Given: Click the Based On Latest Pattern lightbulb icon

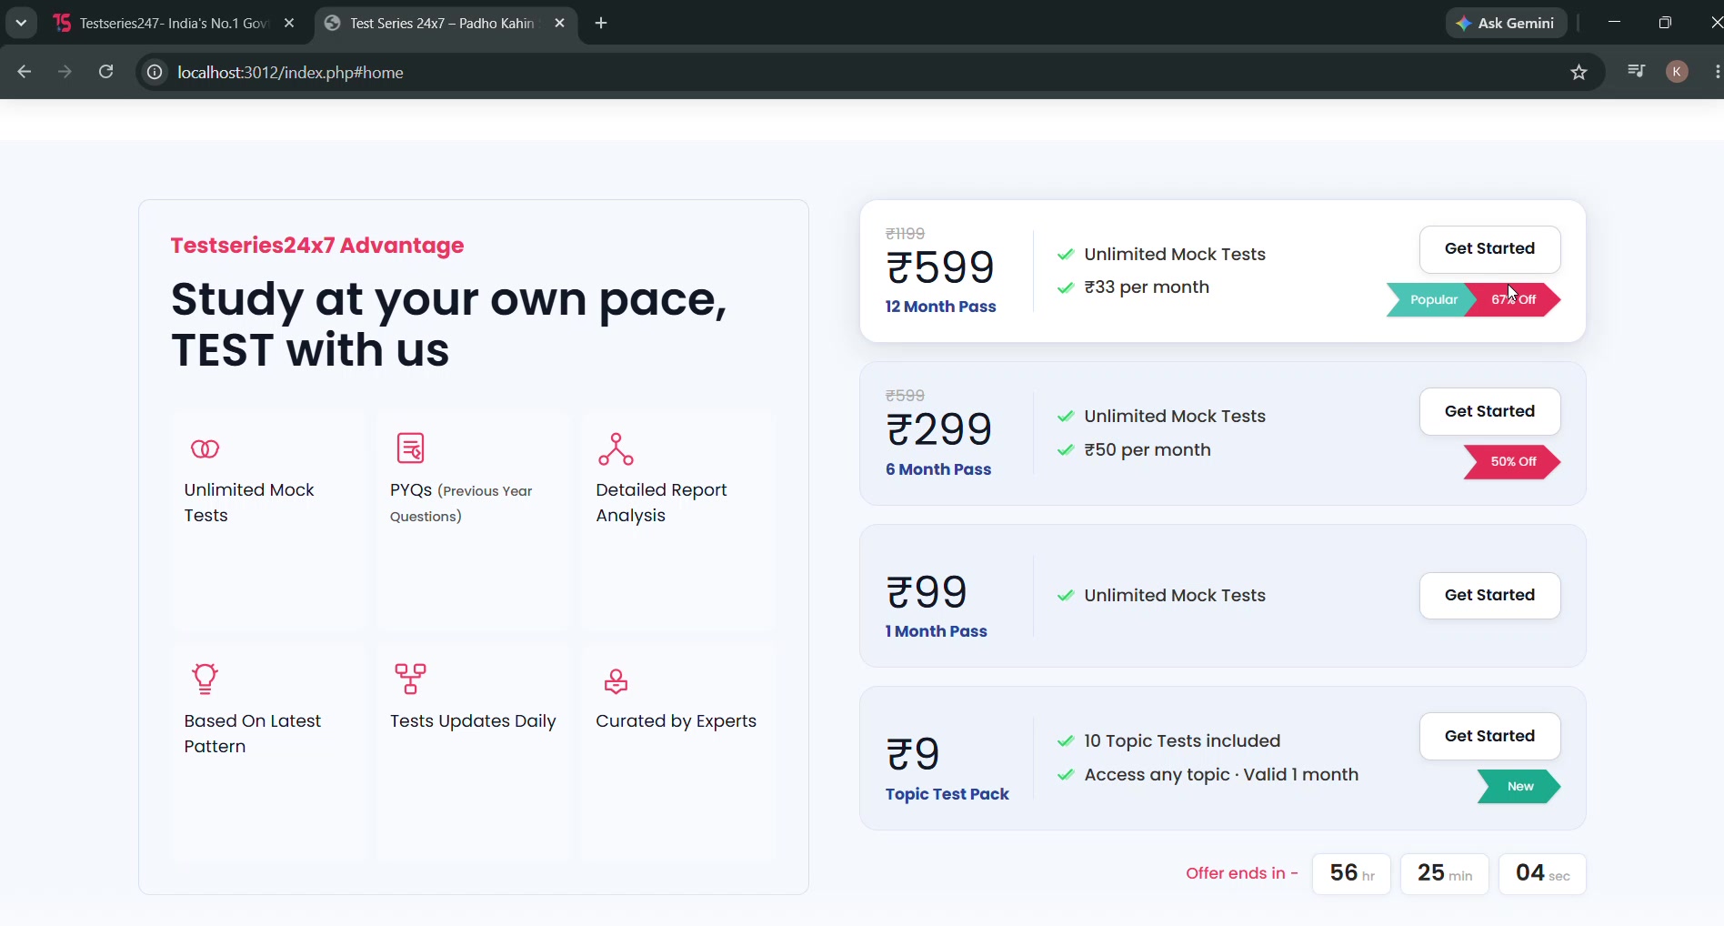Looking at the screenshot, I should pyautogui.click(x=205, y=679).
